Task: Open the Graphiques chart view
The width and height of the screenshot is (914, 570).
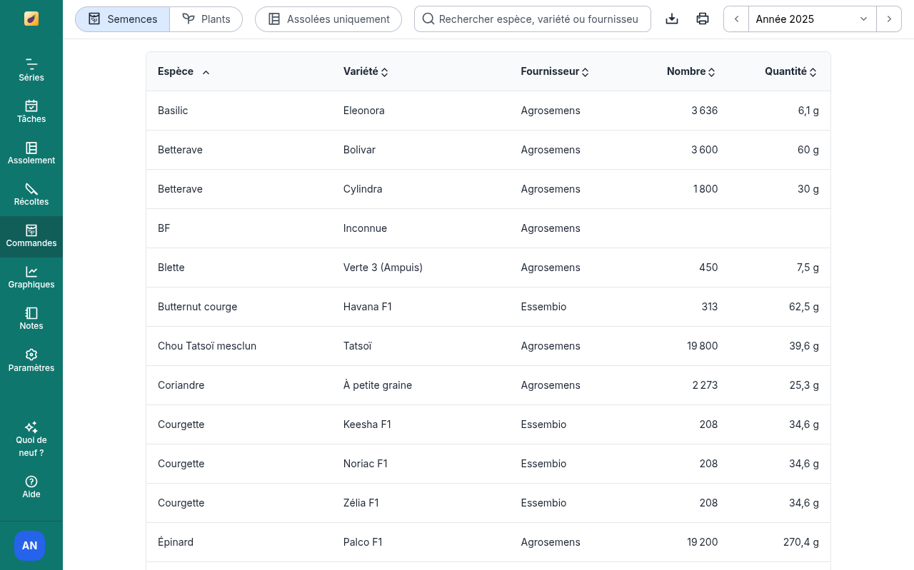Action: pyautogui.click(x=31, y=277)
